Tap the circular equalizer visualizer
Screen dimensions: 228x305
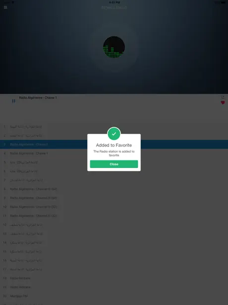tap(114, 47)
